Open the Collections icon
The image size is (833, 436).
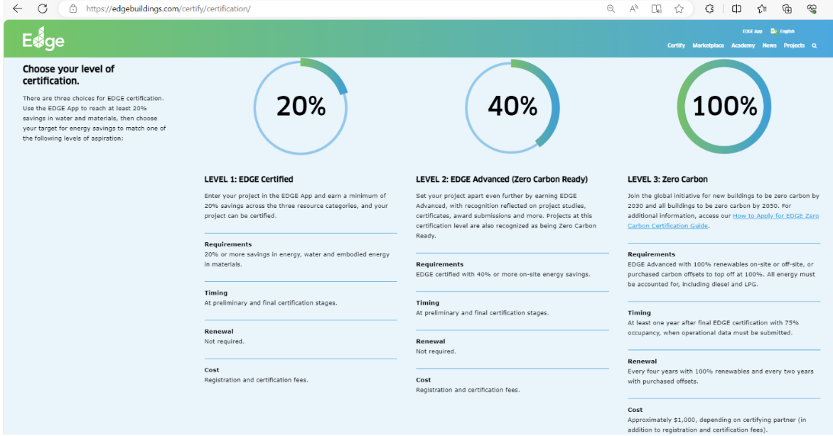tap(787, 9)
